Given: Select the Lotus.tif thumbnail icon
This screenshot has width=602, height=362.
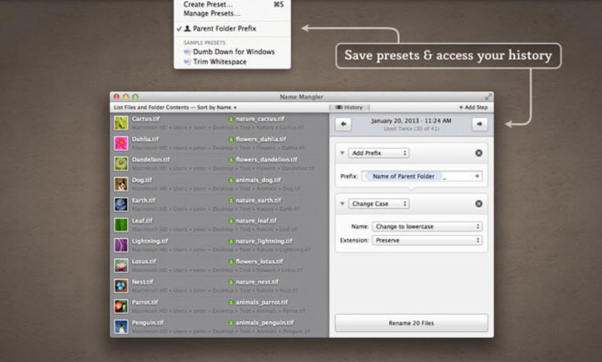Looking at the screenshot, I should [x=121, y=265].
